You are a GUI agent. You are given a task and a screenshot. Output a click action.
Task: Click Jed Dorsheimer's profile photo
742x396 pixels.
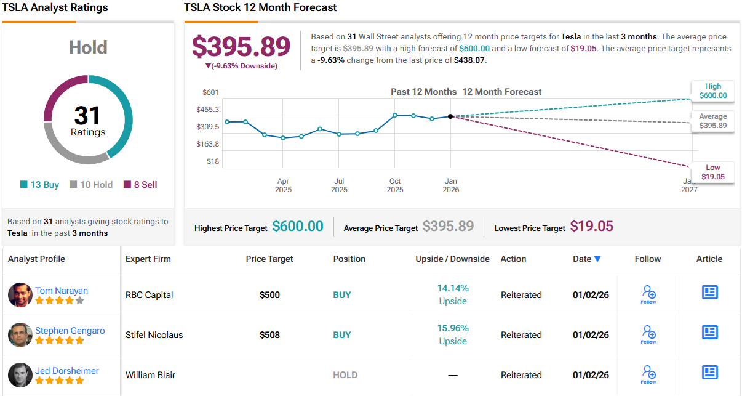click(20, 375)
